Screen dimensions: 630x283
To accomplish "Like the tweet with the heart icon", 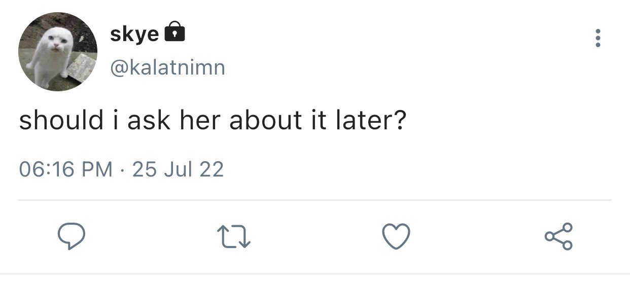I will pyautogui.click(x=396, y=236).
